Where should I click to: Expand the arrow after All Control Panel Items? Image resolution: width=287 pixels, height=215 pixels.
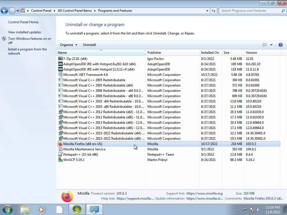pos(95,11)
